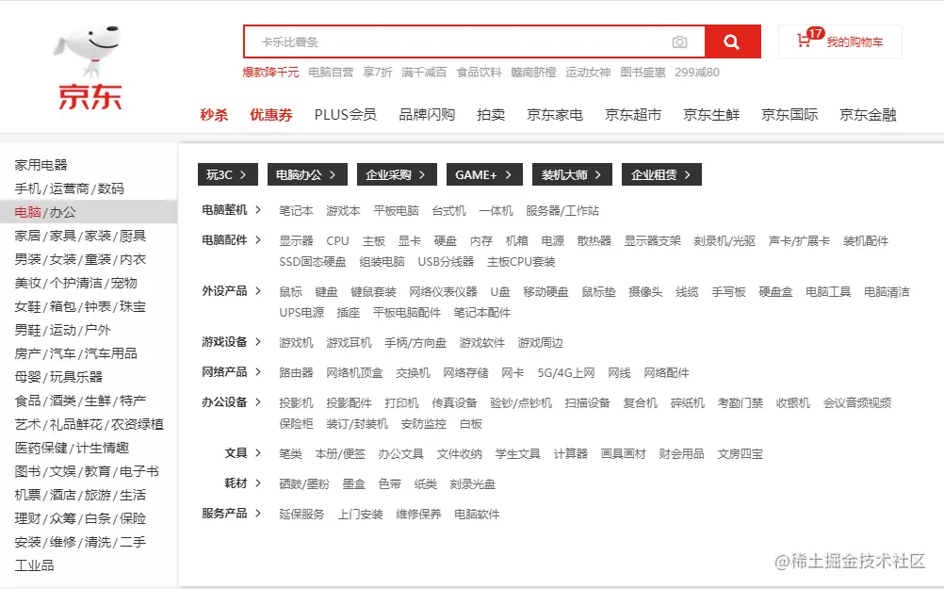Image resolution: width=944 pixels, height=589 pixels.
Task: Open the 硒鼓/墨粉 link
Action: [304, 484]
